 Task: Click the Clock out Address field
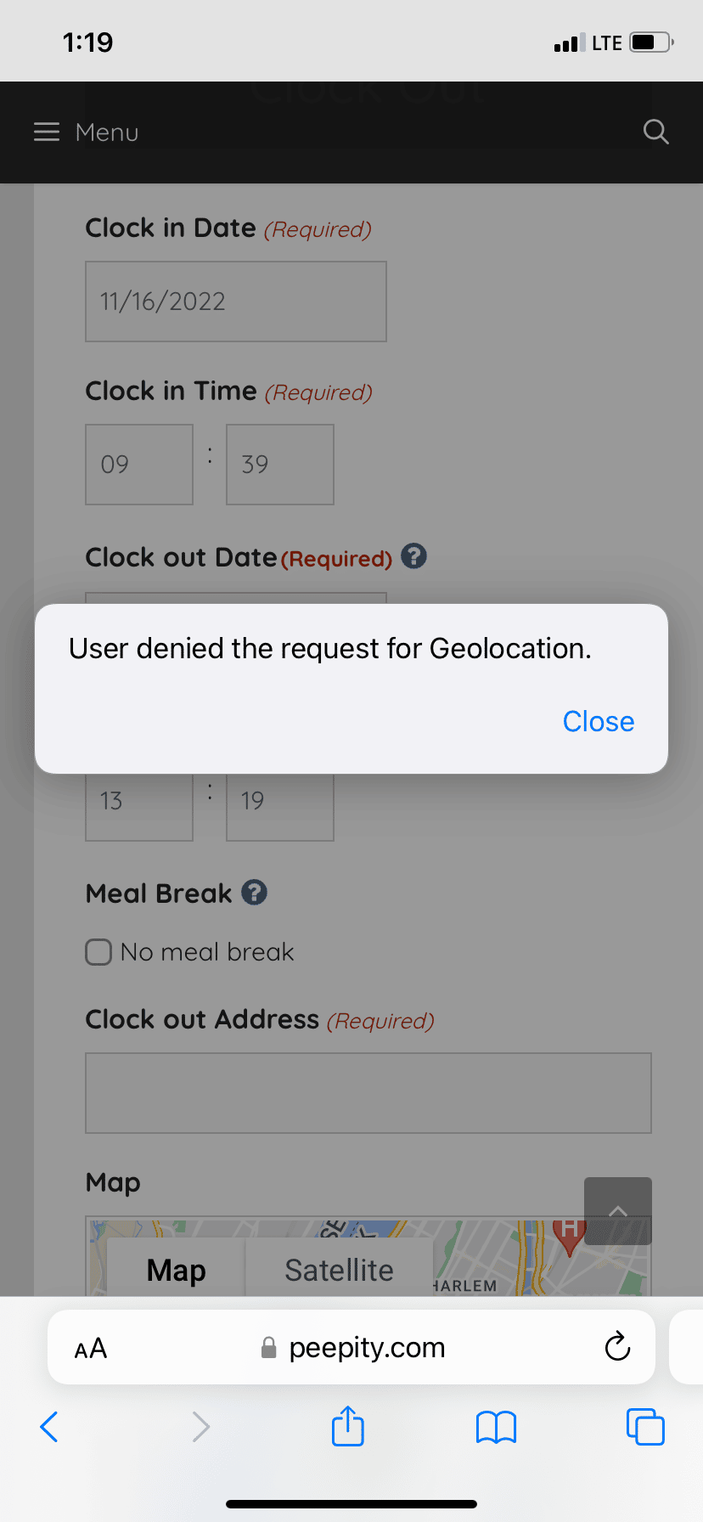[x=368, y=1093]
